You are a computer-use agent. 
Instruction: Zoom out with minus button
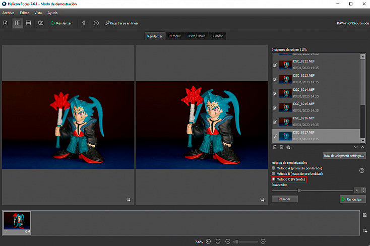pyautogui.click(x=228, y=241)
